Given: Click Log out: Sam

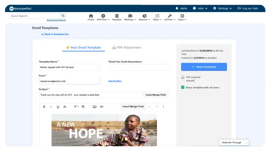Looking at the screenshot, I should [x=248, y=8].
